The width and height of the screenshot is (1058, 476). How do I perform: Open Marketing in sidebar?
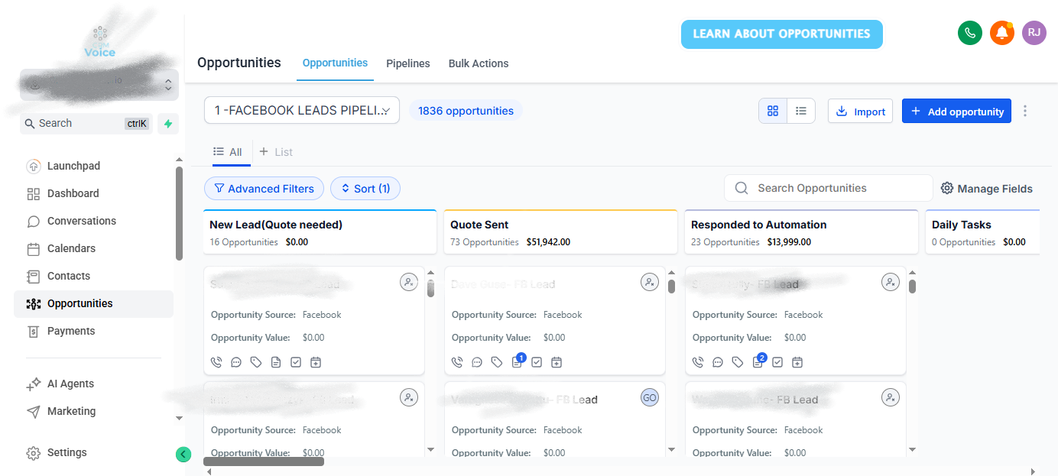pyautogui.click(x=93, y=411)
